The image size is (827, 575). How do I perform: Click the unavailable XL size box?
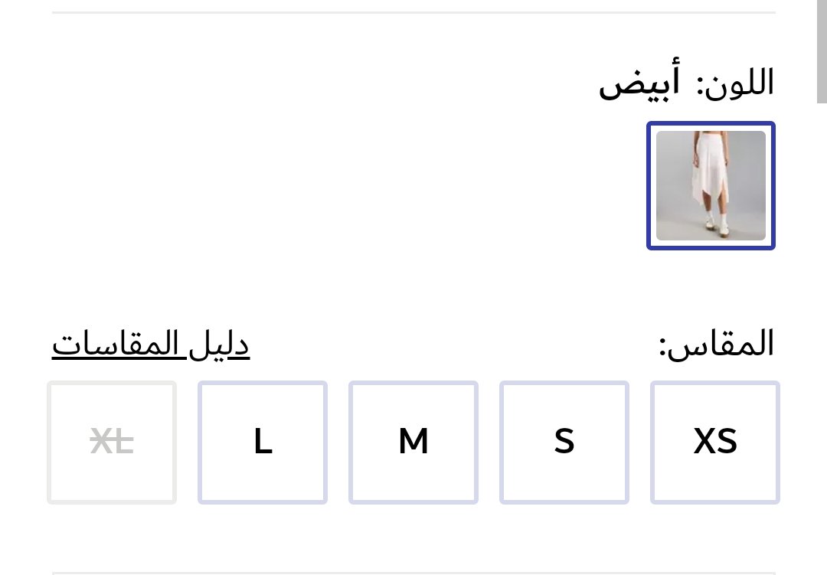pos(112,443)
